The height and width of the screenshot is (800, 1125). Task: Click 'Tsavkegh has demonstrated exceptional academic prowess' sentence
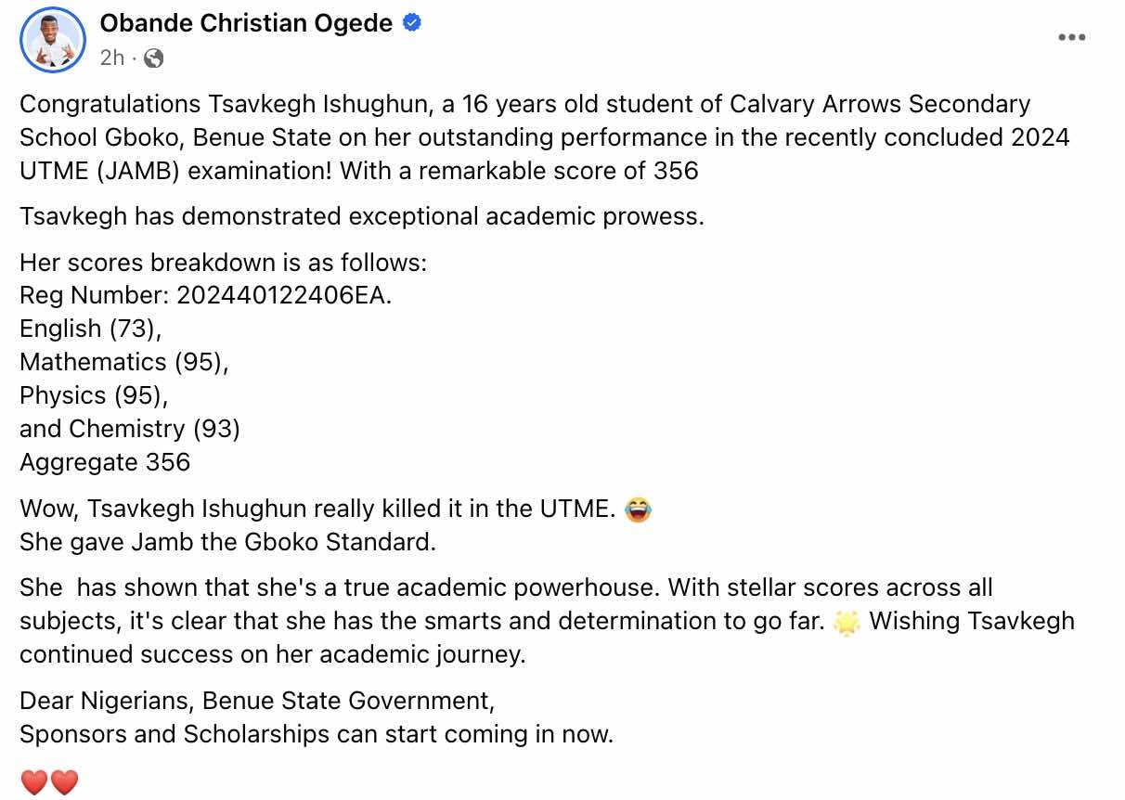click(x=362, y=216)
